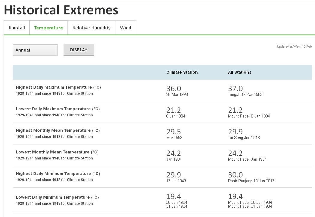Image resolution: width=315 pixels, height=217 pixels.
Task: Select the Lowest Daily Maximum Temperature row label
Action: click(x=58, y=109)
